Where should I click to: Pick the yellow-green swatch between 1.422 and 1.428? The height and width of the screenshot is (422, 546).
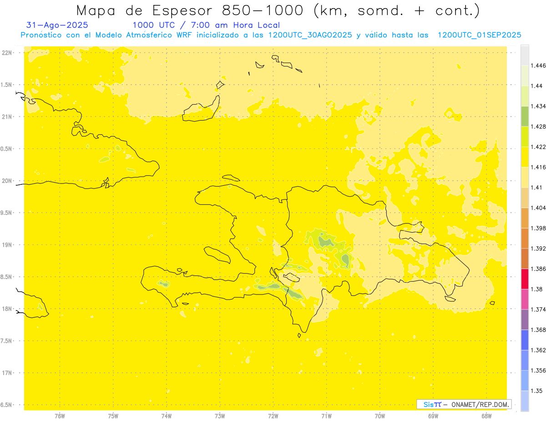tap(525, 137)
